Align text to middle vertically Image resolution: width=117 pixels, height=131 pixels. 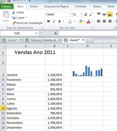104,15
